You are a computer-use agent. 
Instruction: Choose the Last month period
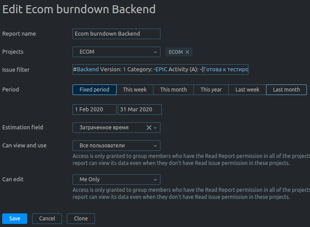point(286,90)
